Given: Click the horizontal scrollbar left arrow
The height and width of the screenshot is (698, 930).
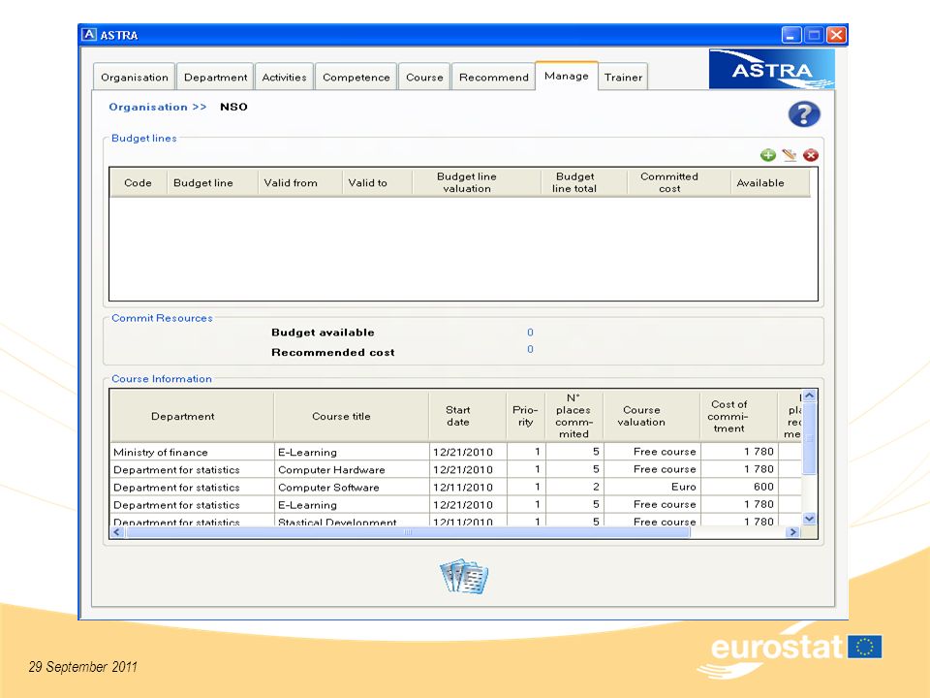Looking at the screenshot, I should pyautogui.click(x=117, y=532).
